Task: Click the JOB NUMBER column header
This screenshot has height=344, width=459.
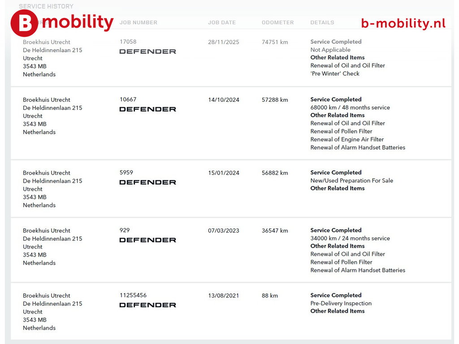Action: (x=139, y=22)
